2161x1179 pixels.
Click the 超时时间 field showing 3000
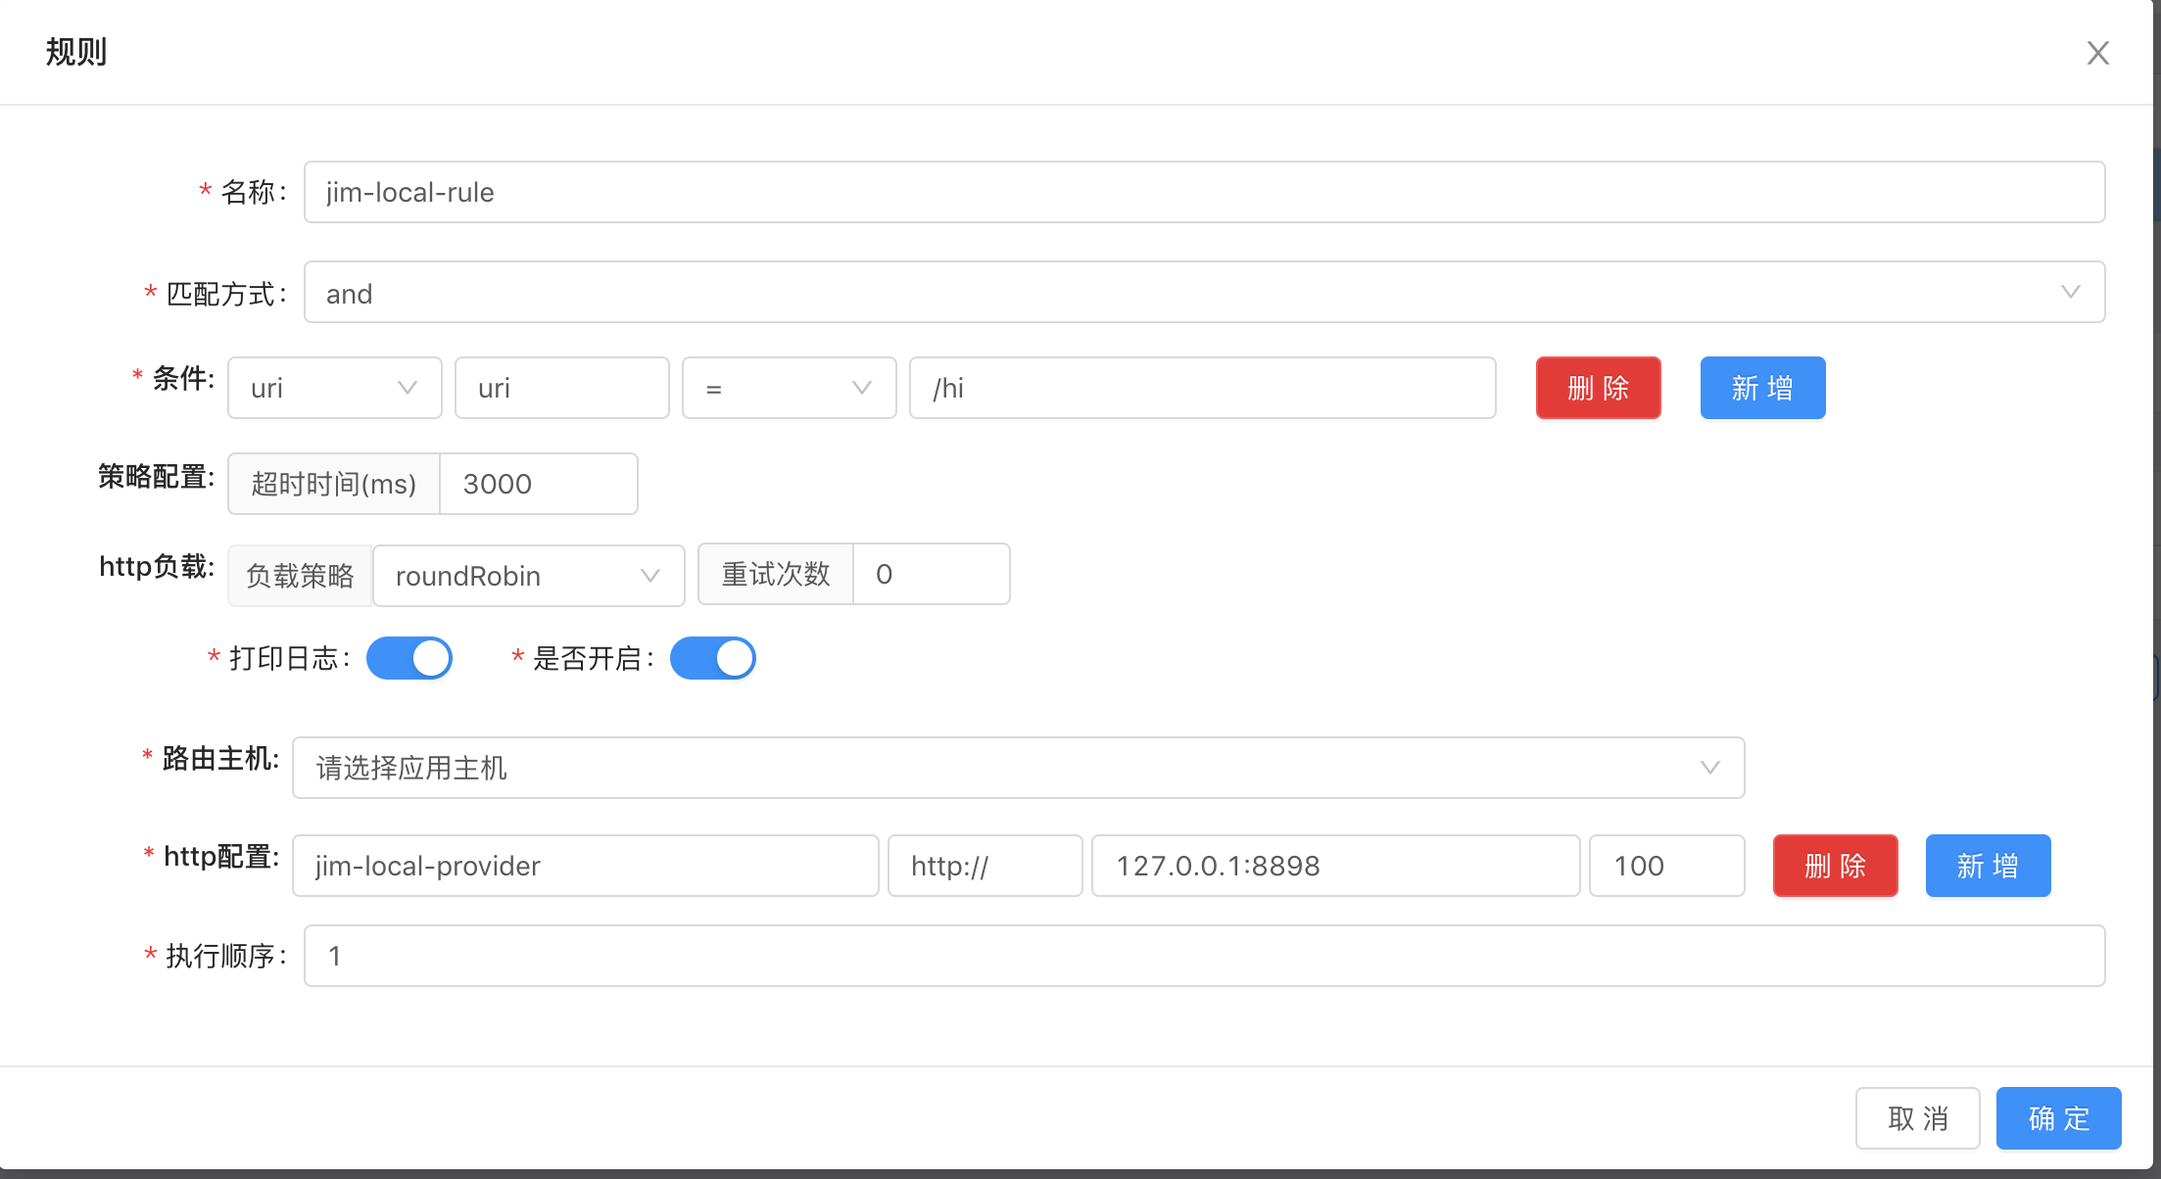click(x=538, y=484)
